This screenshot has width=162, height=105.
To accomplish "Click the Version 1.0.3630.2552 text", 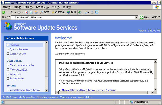I will point(149,31).
